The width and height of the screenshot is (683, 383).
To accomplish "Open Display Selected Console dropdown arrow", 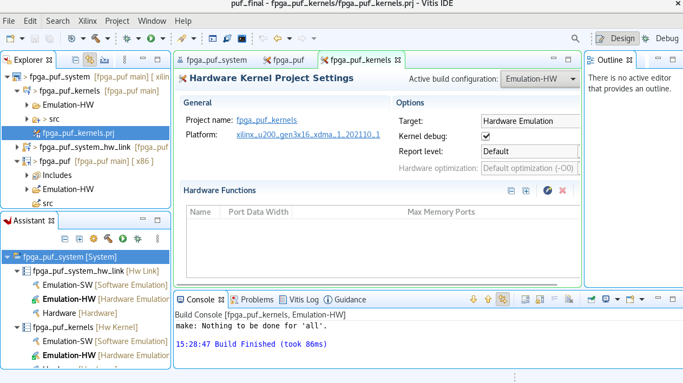I will tap(618, 299).
